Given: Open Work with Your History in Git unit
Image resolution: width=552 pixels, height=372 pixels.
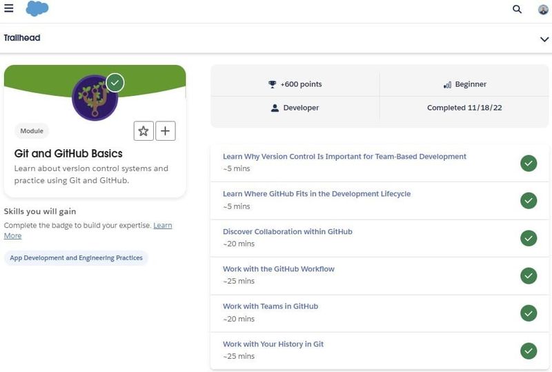Looking at the screenshot, I should (x=273, y=344).
